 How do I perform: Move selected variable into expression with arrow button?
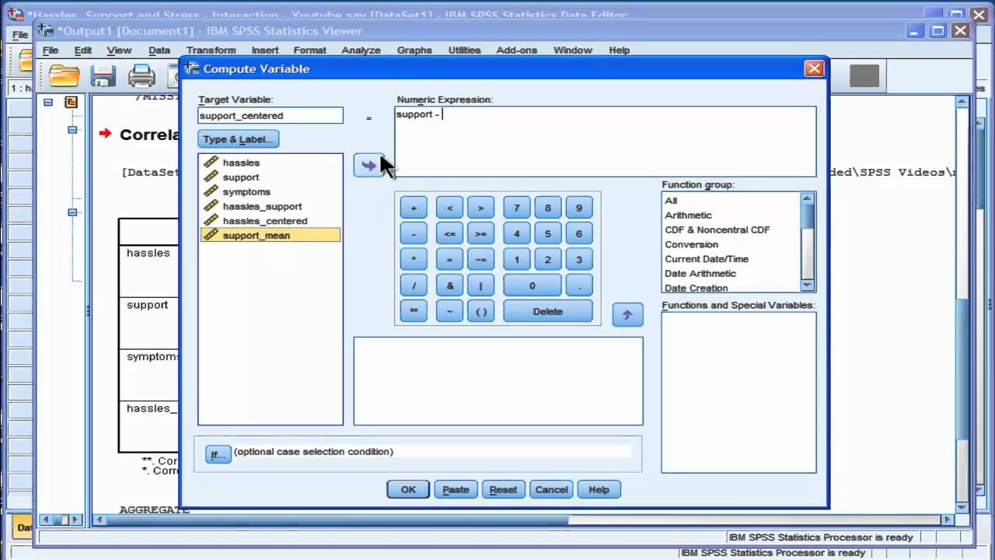click(x=368, y=165)
